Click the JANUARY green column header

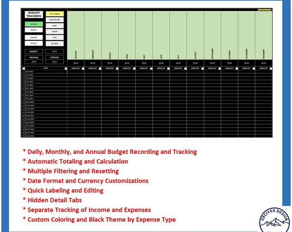(x=76, y=35)
